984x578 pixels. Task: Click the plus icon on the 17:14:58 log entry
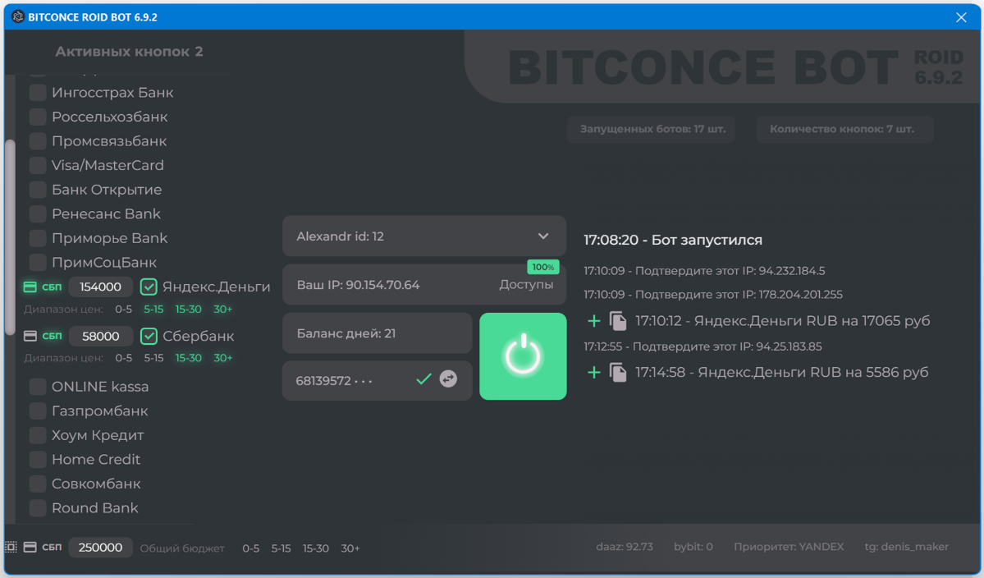click(x=593, y=373)
